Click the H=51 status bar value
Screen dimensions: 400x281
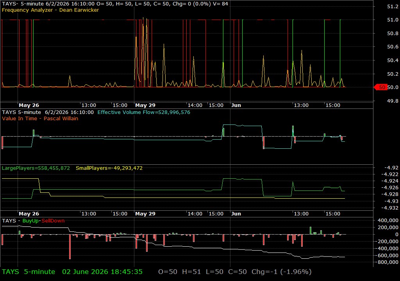[191, 272]
